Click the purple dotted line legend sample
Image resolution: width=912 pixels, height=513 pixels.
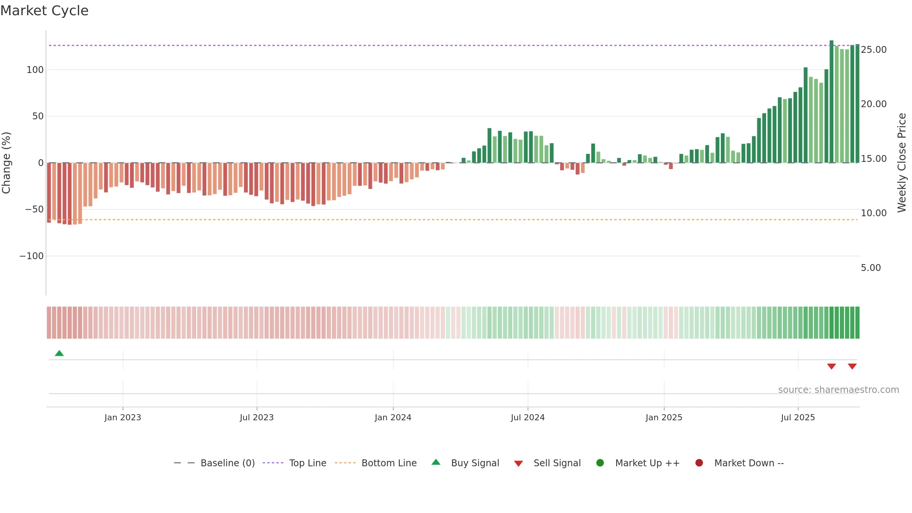(x=273, y=463)
